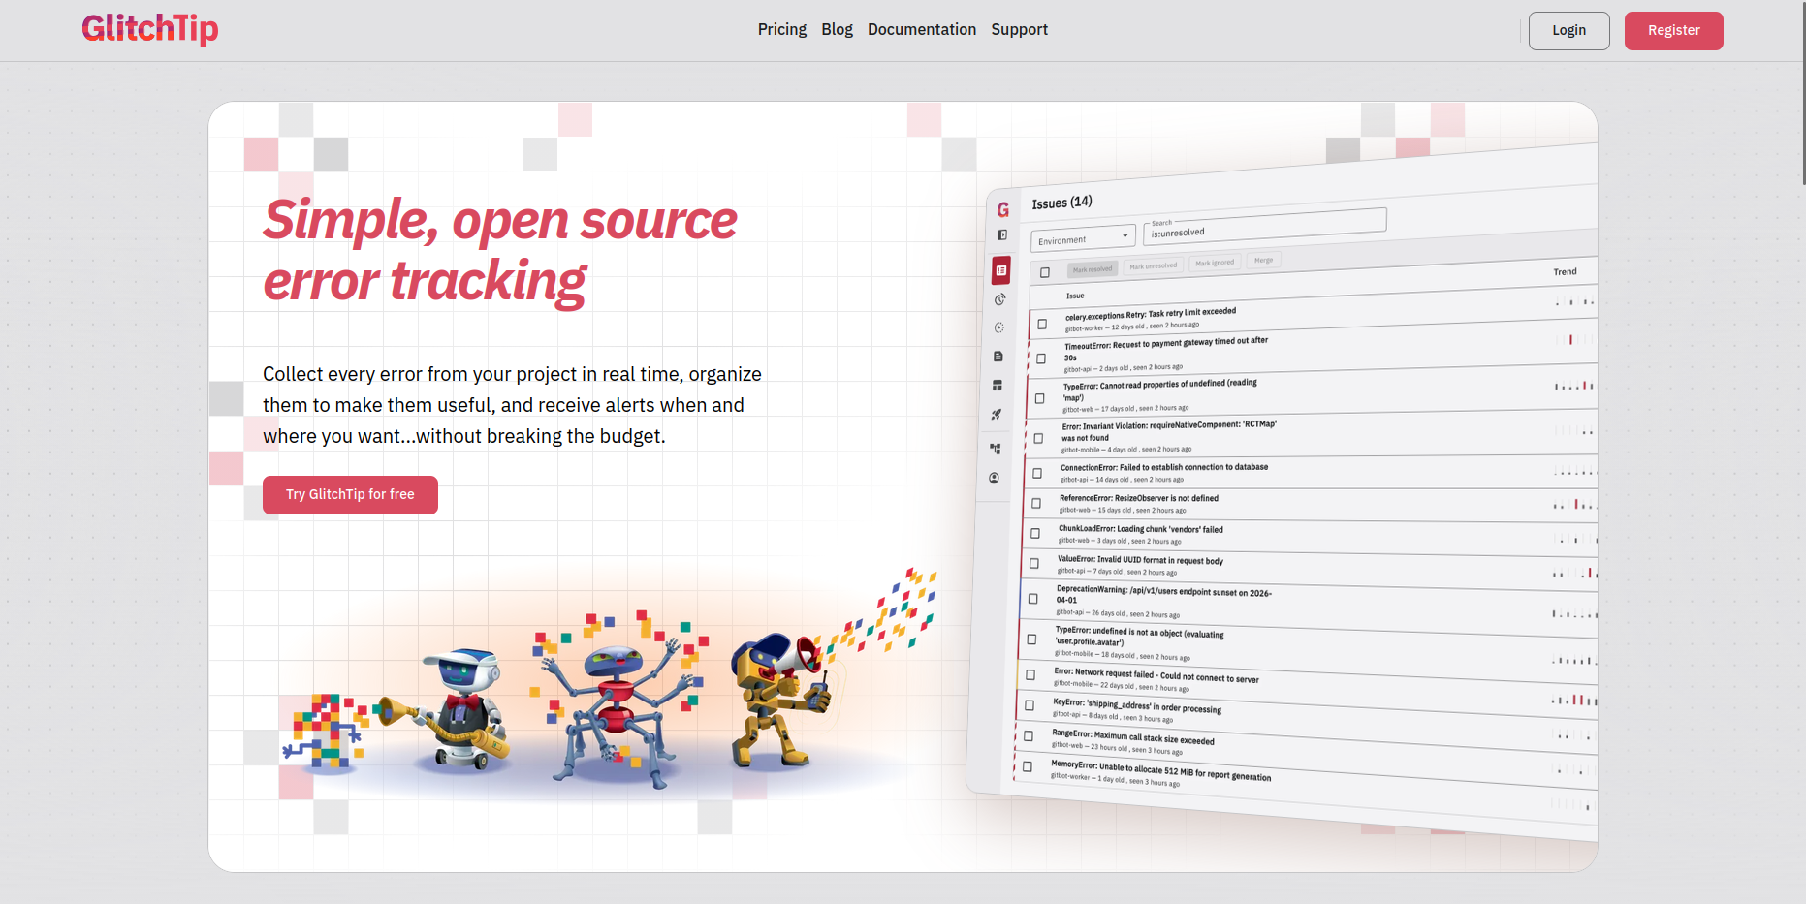Viewport: 1806px width, 904px height.
Task: Click the Issues (14) heading
Action: [x=1061, y=203]
